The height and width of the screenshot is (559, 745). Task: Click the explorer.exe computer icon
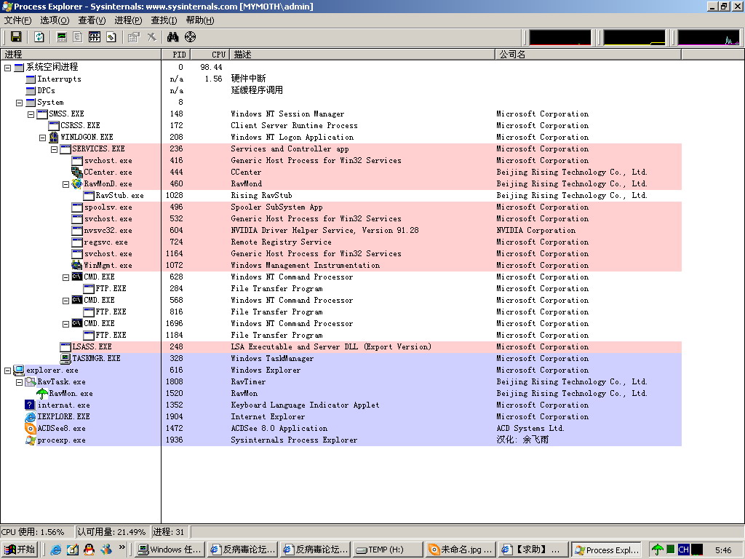click(x=19, y=370)
